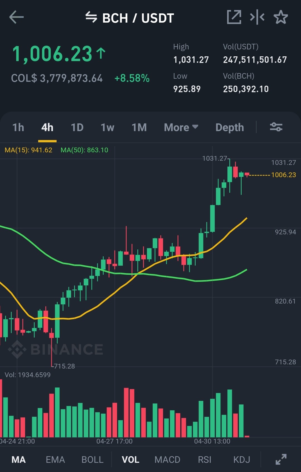Viewport: 301px width, 472px height.
Task: Open the share chart icon
Action: click(x=234, y=17)
